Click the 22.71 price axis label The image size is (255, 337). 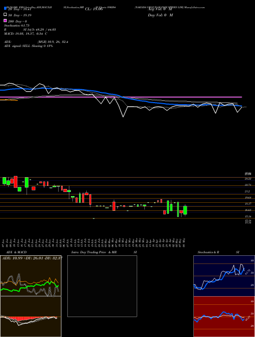[x=248, y=185]
